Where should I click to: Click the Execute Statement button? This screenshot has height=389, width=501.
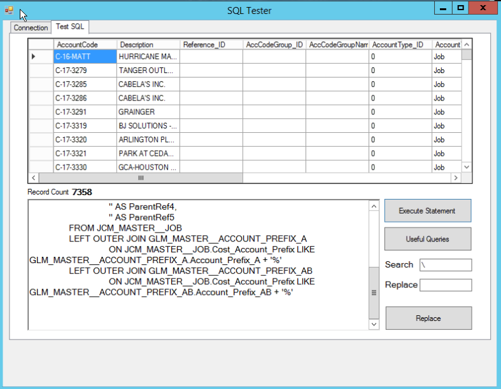pyautogui.click(x=428, y=210)
